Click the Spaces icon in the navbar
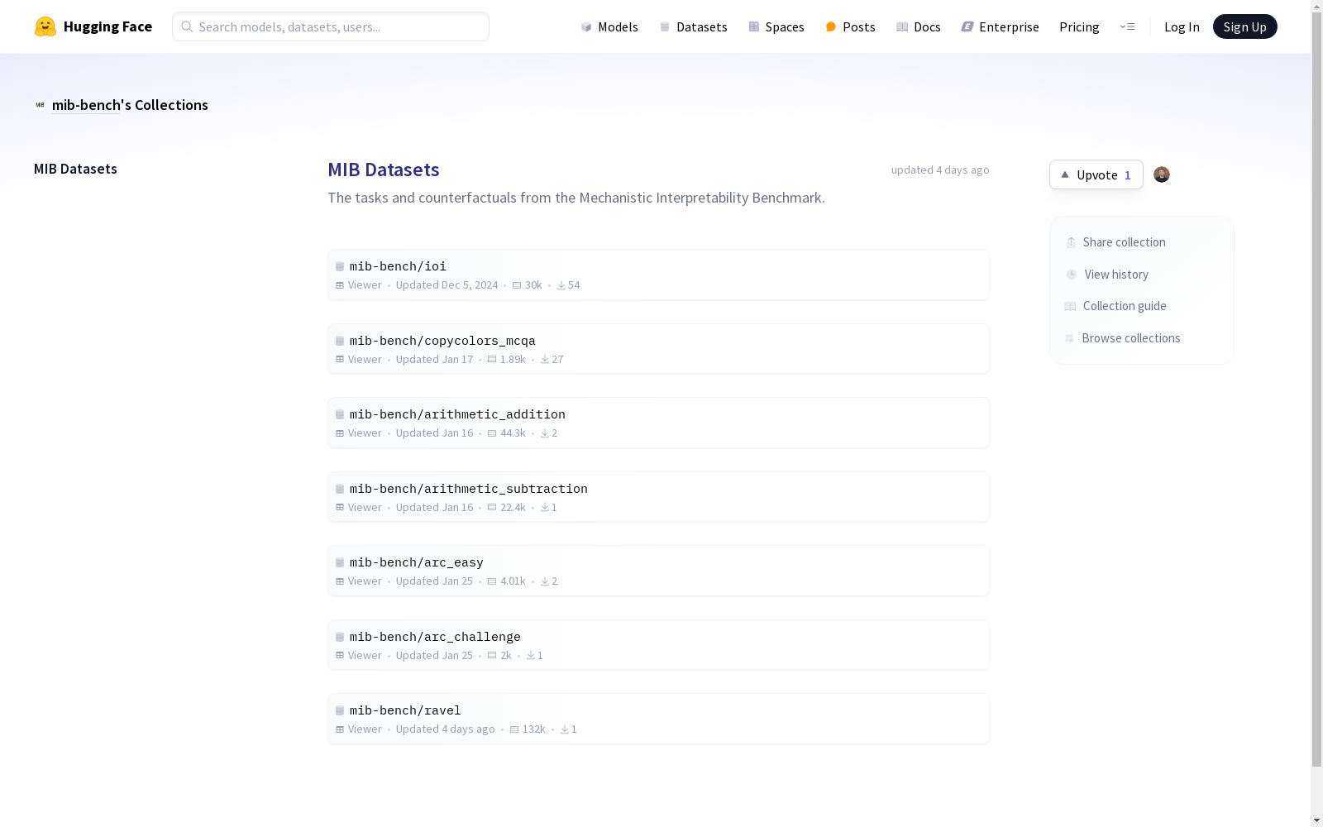 754,26
